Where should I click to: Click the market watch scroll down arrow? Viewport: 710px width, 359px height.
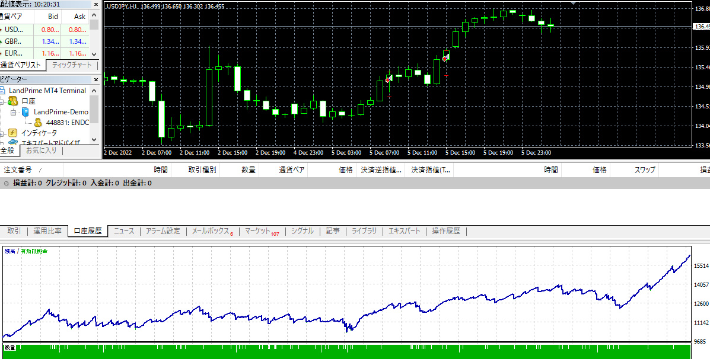(x=94, y=54)
